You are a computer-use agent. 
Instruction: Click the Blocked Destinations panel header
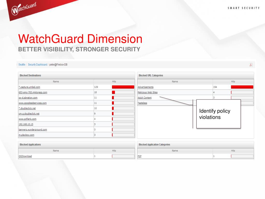77,75
